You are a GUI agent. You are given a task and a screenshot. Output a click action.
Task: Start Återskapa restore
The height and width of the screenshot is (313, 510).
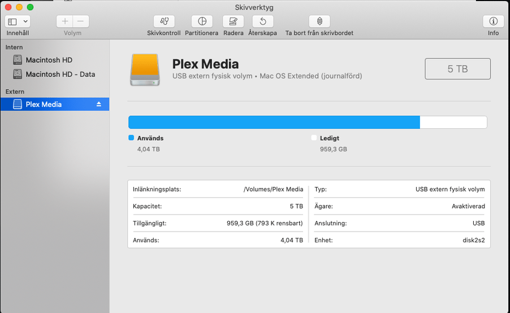(x=263, y=21)
